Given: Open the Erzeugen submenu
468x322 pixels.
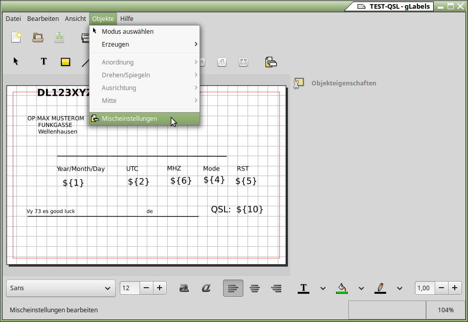Looking at the screenshot, I should click(115, 45).
